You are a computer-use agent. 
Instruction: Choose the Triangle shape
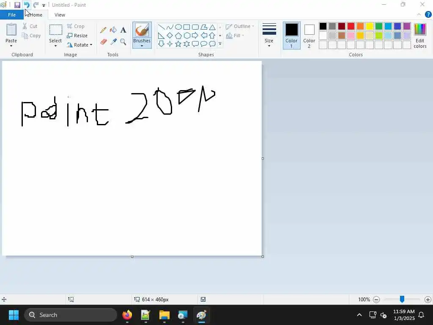[x=212, y=27]
